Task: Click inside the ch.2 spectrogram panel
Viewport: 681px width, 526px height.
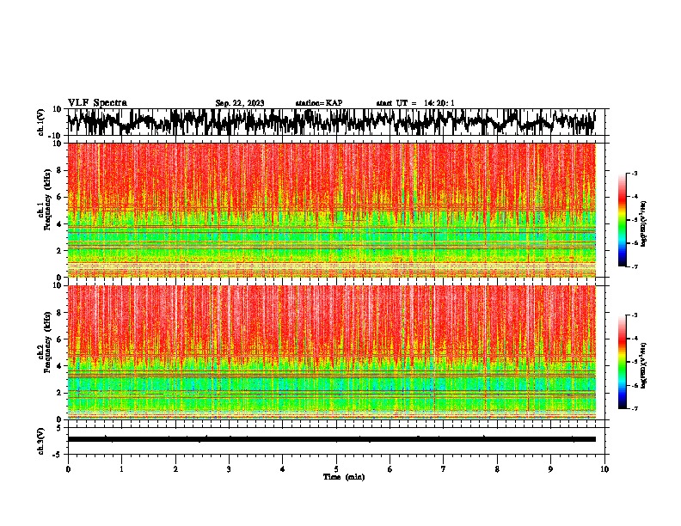Action: (x=332, y=352)
